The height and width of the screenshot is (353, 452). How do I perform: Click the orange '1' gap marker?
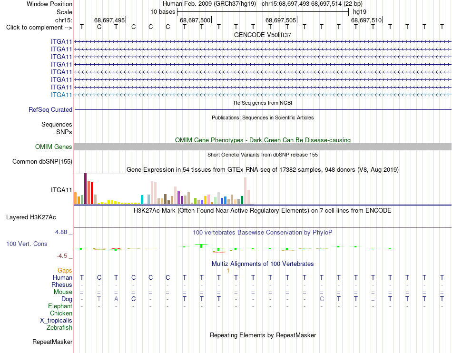point(228,271)
